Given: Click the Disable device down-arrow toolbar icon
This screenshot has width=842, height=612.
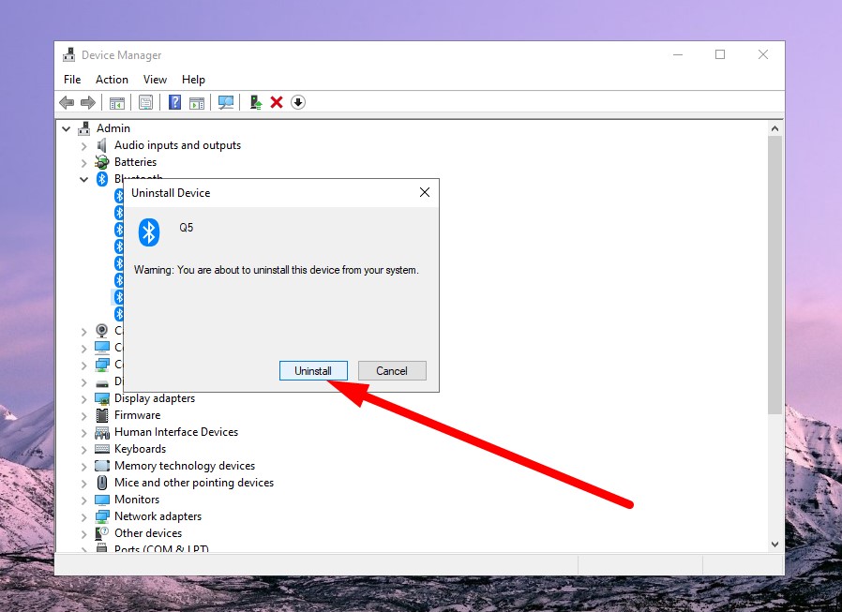Looking at the screenshot, I should click(x=298, y=102).
